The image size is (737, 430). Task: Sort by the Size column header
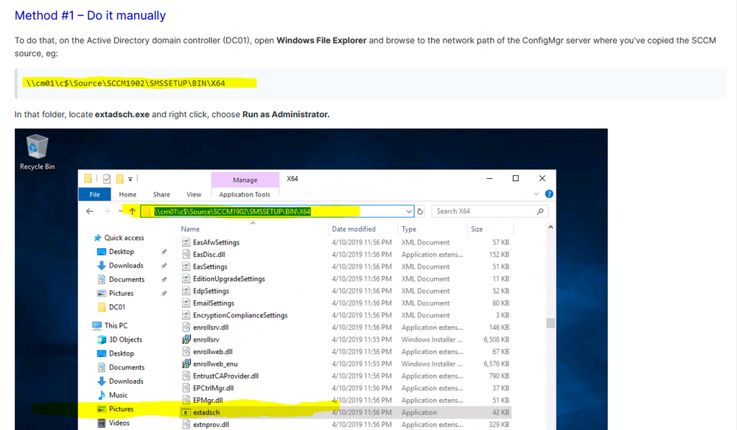pos(477,229)
